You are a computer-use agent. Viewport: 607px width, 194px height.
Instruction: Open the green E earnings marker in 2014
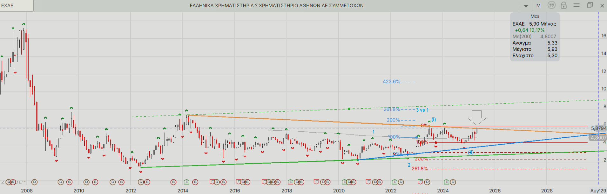click(x=186, y=182)
